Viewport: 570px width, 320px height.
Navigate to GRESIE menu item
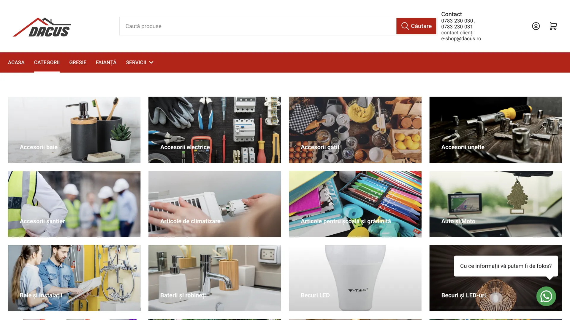(78, 63)
